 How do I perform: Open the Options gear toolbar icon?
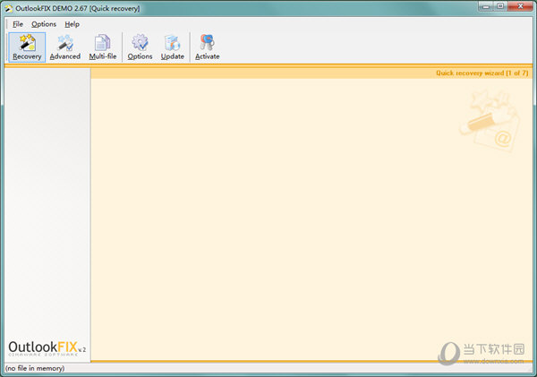[x=140, y=47]
